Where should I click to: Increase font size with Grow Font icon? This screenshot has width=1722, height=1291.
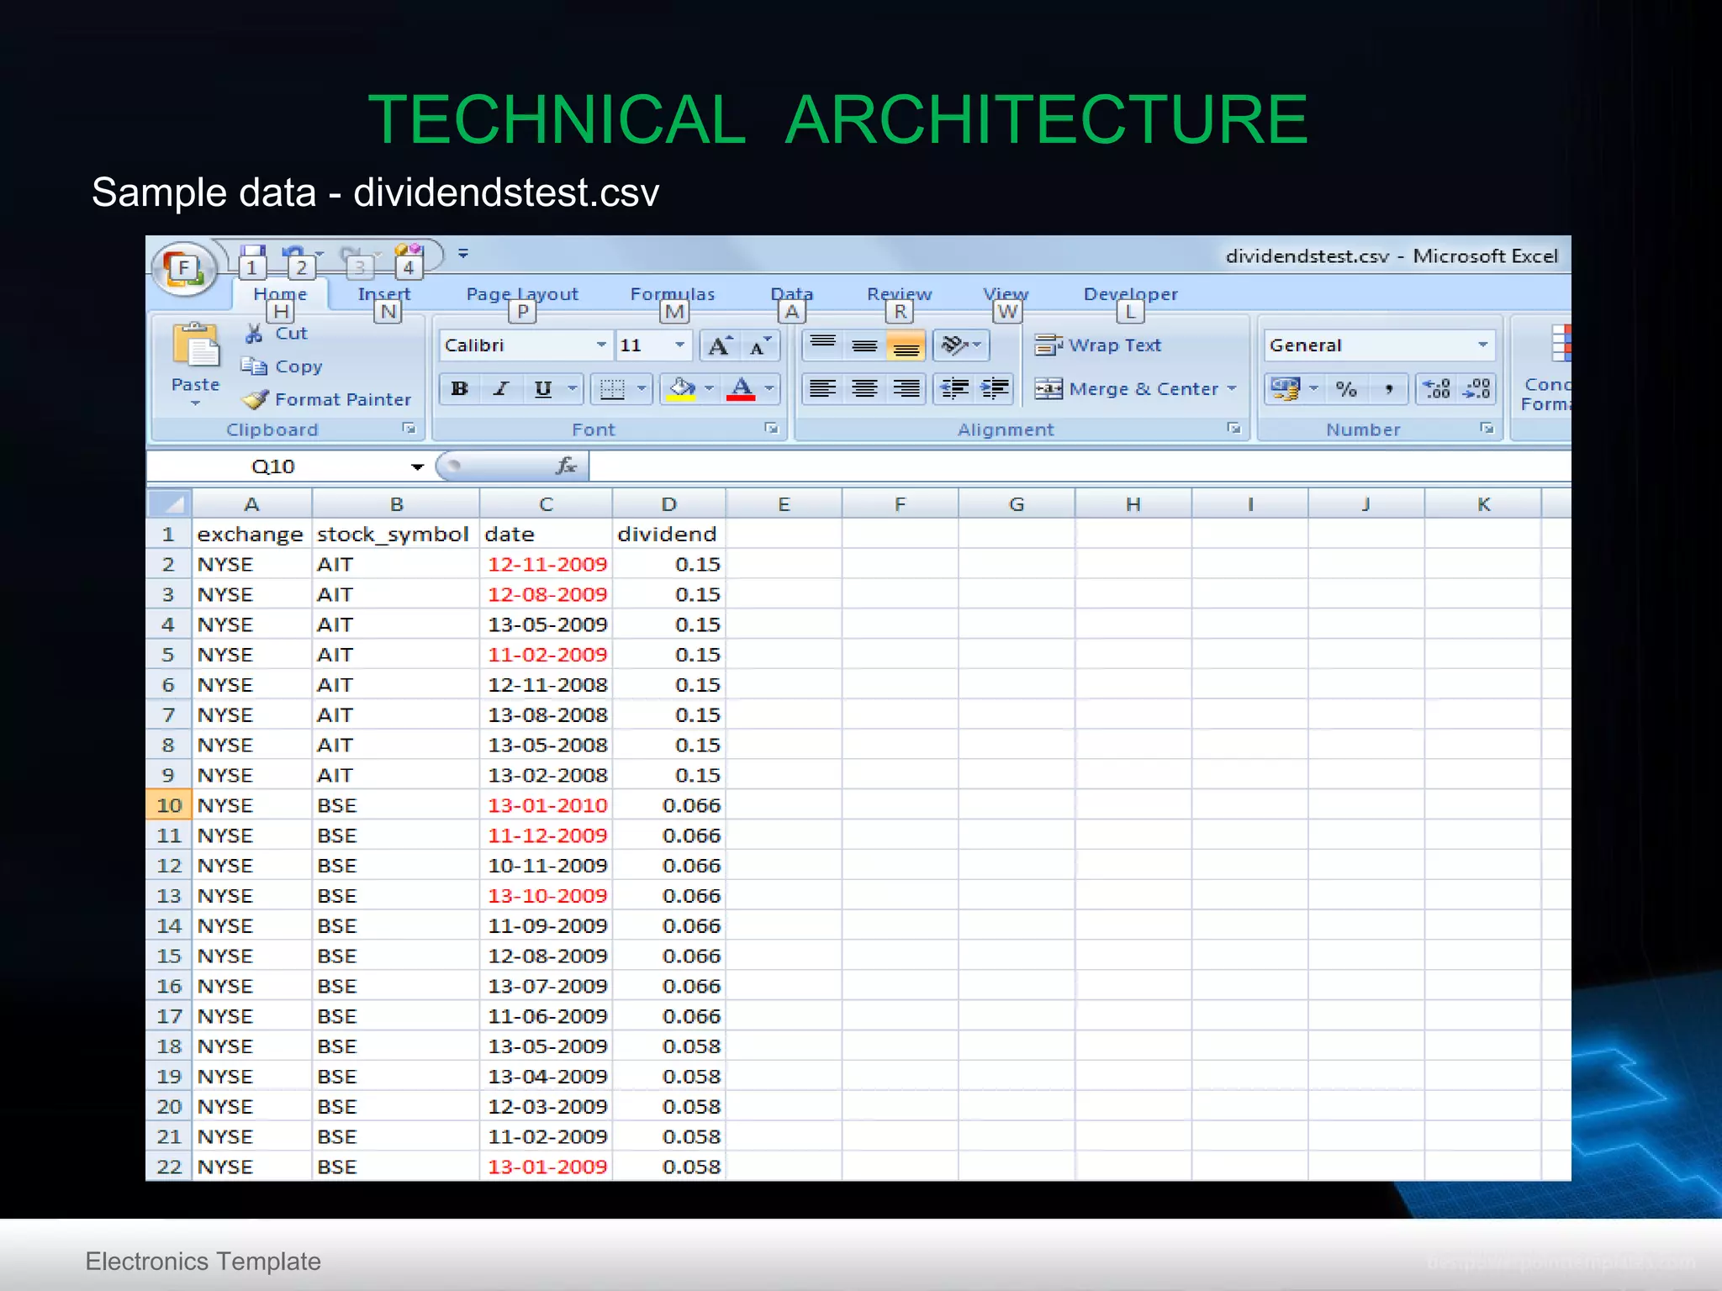(x=721, y=345)
